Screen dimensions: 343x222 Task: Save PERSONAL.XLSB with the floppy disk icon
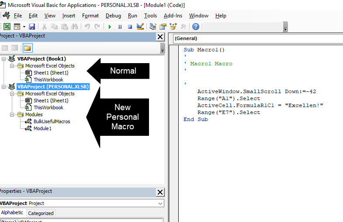(x=32, y=27)
